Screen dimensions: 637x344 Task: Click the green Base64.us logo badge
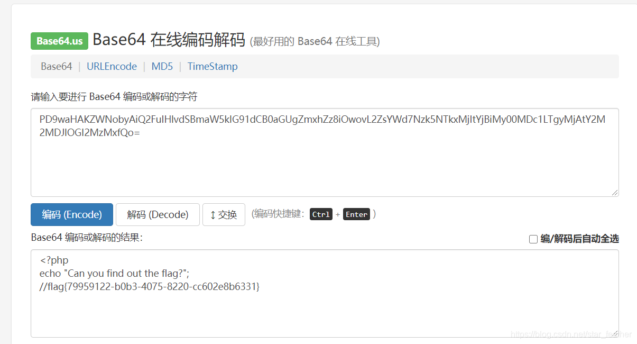(60, 41)
